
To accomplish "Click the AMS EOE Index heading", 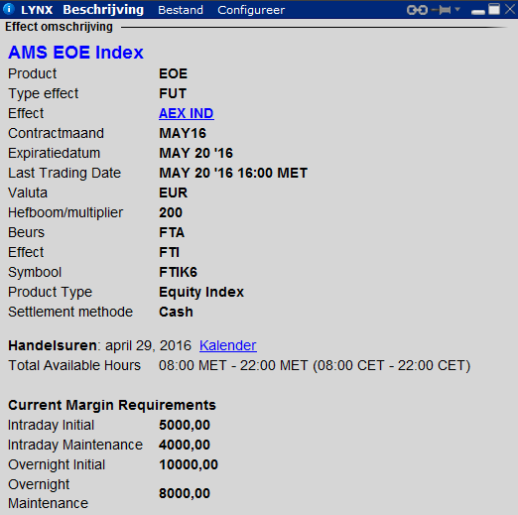I will click(x=75, y=53).
